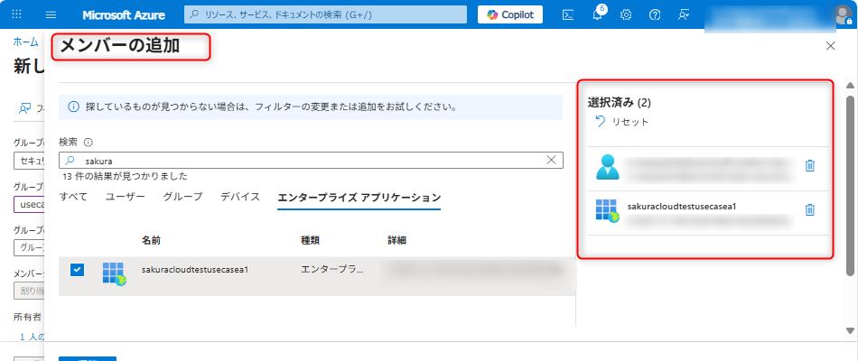
Task: Sort by the 名前 column header
Action: click(x=151, y=240)
